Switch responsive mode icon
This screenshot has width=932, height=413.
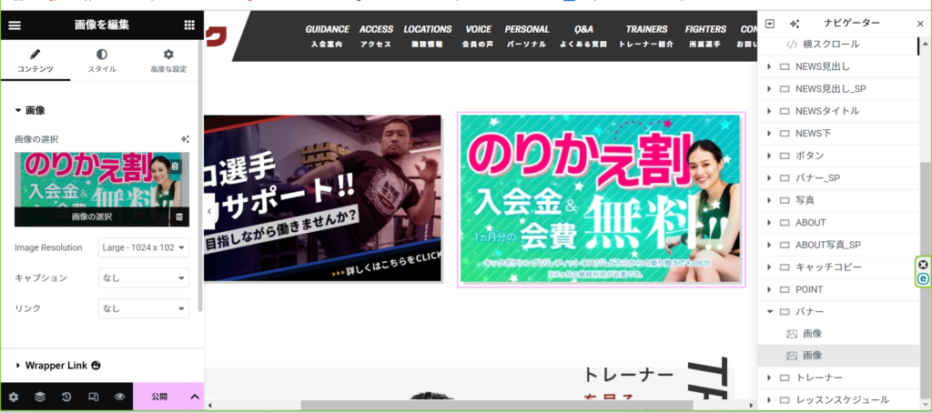pyautogui.click(x=93, y=397)
